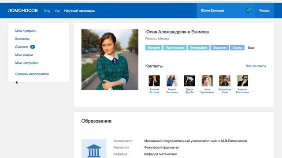Select the Логика tag
The width and height of the screenshot is (282, 158).
point(237,48)
